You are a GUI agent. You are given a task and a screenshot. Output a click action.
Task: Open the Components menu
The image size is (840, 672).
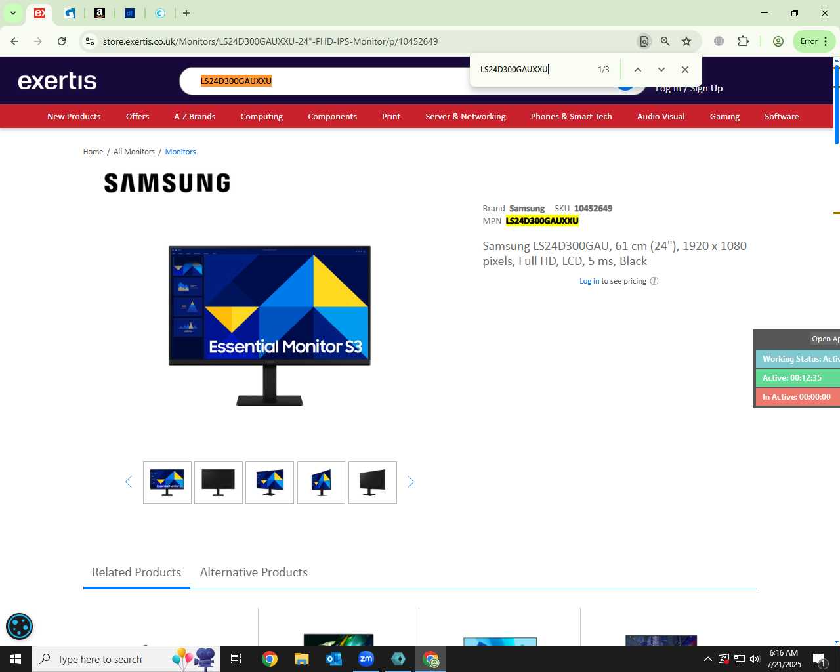coord(332,116)
